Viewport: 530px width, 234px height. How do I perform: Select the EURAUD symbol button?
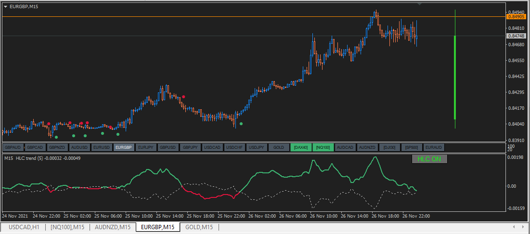point(434,147)
